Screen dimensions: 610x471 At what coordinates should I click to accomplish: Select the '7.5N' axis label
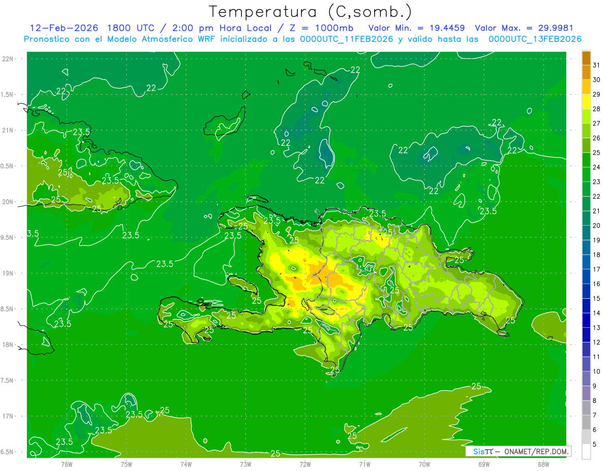point(8,381)
